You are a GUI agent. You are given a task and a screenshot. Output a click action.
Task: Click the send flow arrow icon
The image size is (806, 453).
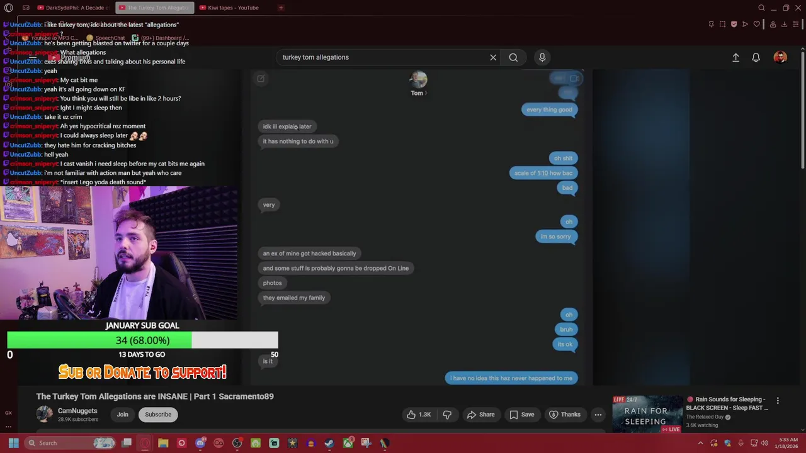(x=745, y=25)
